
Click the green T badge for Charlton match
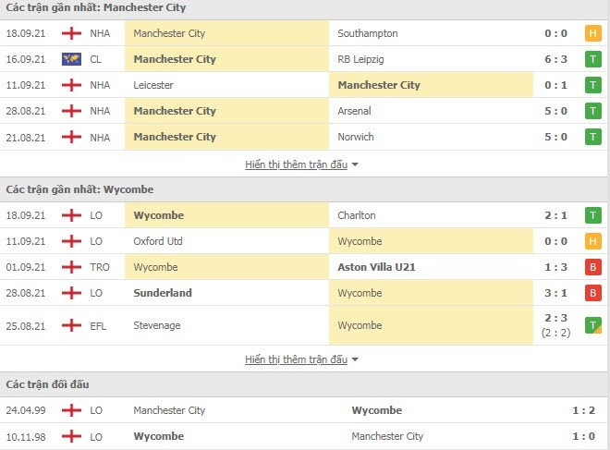tap(592, 215)
